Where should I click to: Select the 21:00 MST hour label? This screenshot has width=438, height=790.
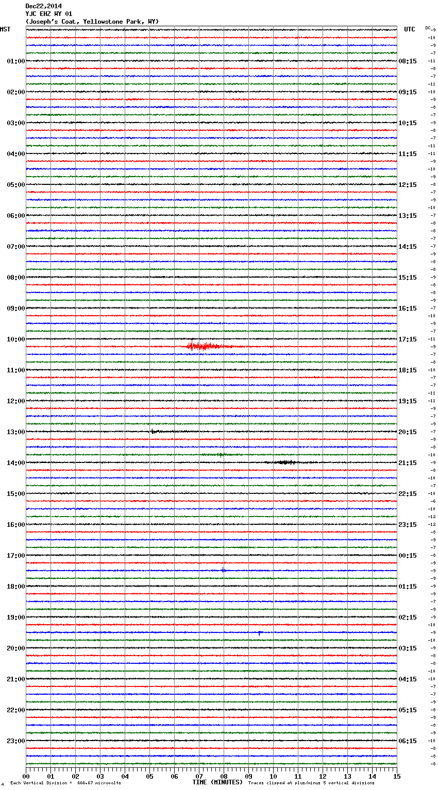(x=15, y=679)
